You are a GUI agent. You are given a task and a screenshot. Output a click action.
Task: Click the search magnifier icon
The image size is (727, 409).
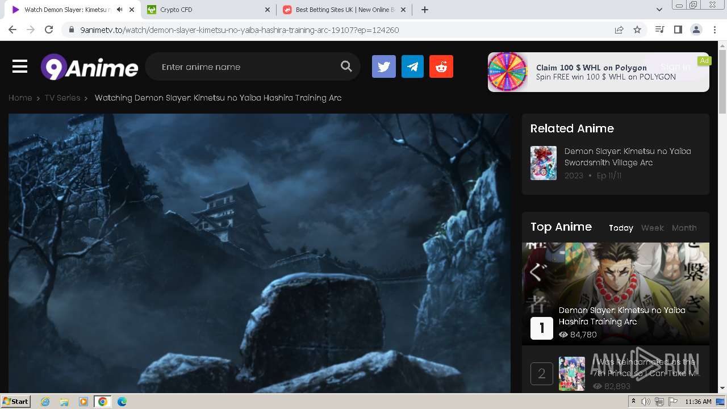click(x=346, y=66)
